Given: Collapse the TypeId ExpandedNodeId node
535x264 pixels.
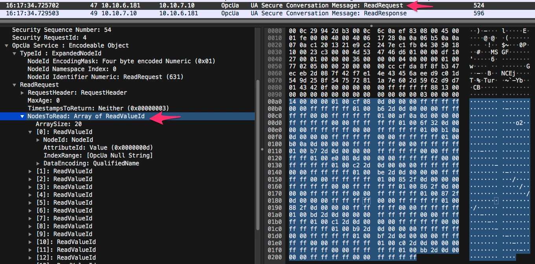Looking at the screenshot, I should [x=15, y=53].
